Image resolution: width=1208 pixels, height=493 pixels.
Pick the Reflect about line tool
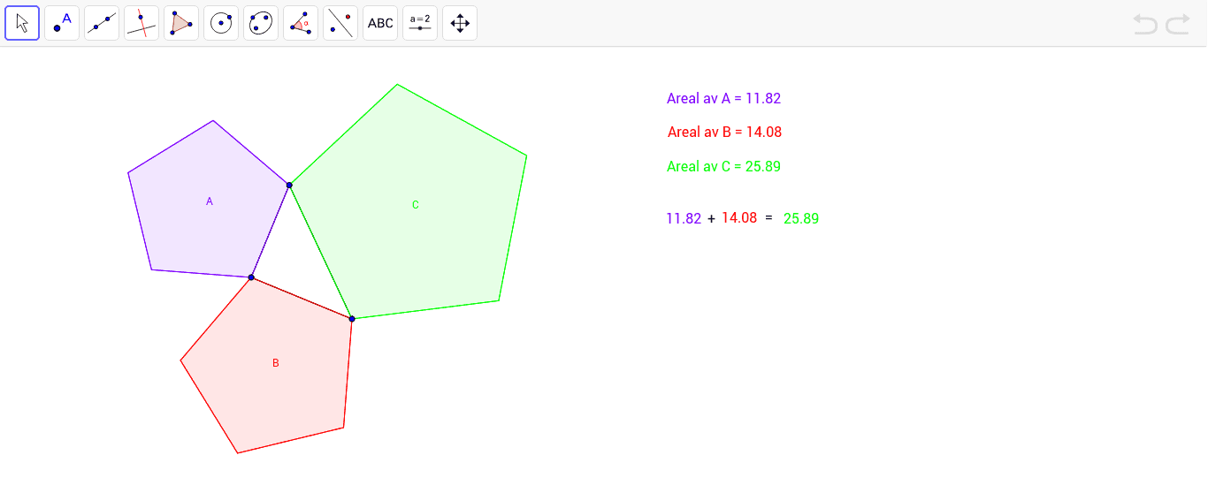[340, 23]
